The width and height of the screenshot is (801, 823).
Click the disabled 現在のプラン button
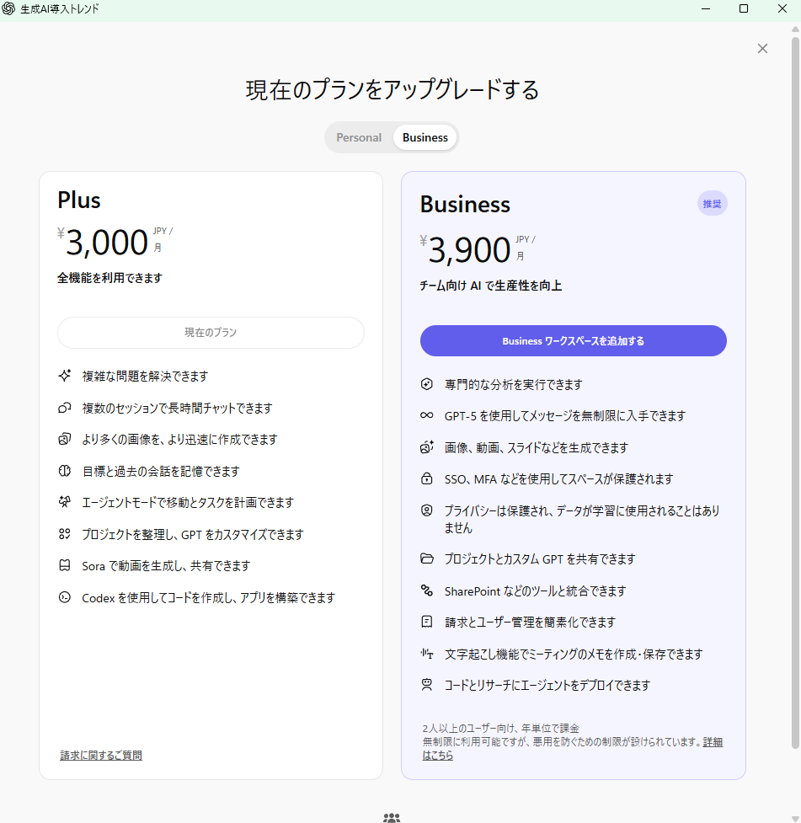[x=211, y=333]
